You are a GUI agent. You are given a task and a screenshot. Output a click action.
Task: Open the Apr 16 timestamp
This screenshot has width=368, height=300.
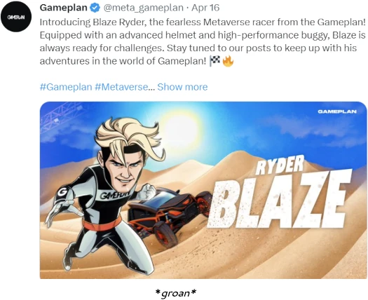205,8
